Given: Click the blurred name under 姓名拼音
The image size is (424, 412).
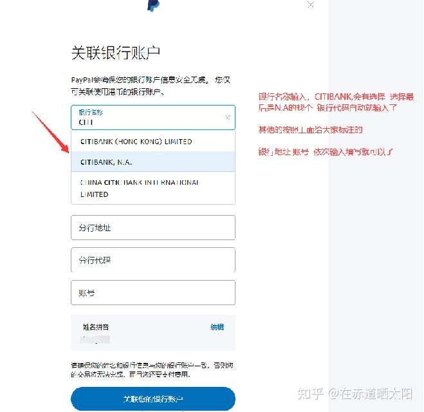Looking at the screenshot, I should click(95, 339).
